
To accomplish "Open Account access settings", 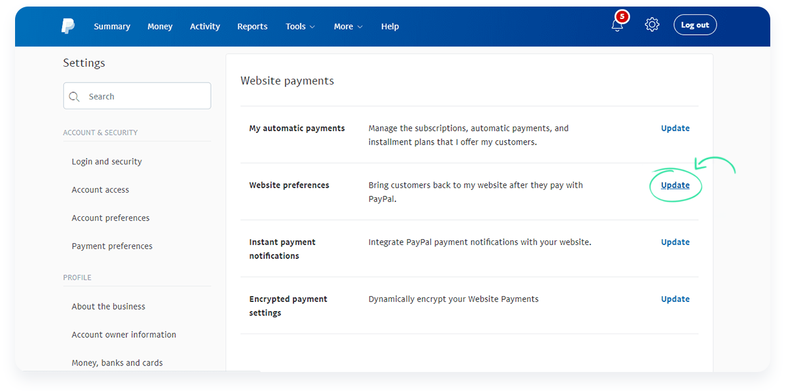I will click(x=100, y=190).
